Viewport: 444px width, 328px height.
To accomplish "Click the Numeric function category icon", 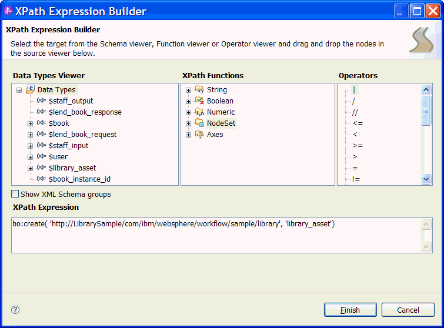I will tap(199, 112).
